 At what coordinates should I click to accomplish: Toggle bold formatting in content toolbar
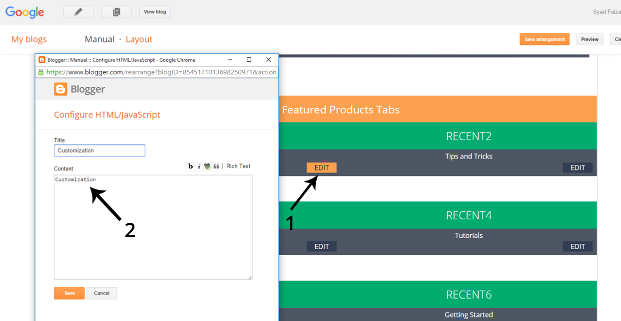tap(190, 166)
